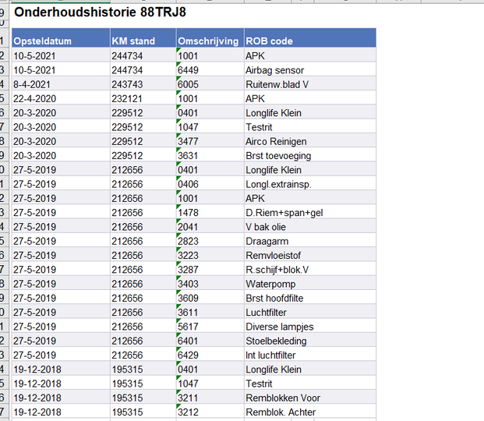Image resolution: width=484 pixels, height=421 pixels.
Task: Select the cell with code 5617
Action: pos(210,327)
